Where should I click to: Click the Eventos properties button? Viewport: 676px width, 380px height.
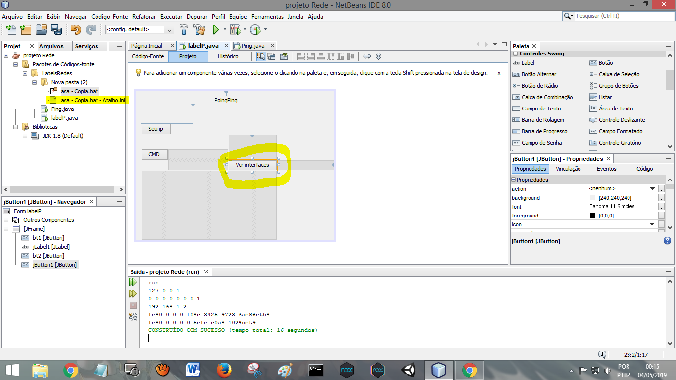point(606,169)
